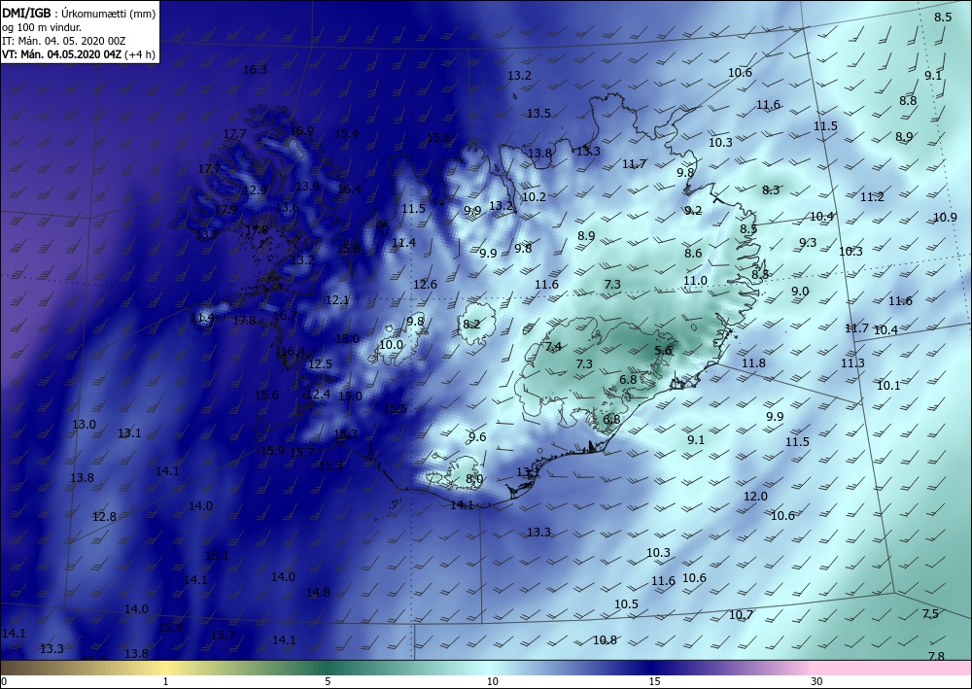Click the 8.3 value on the map
This screenshot has height=689, width=972.
(771, 190)
